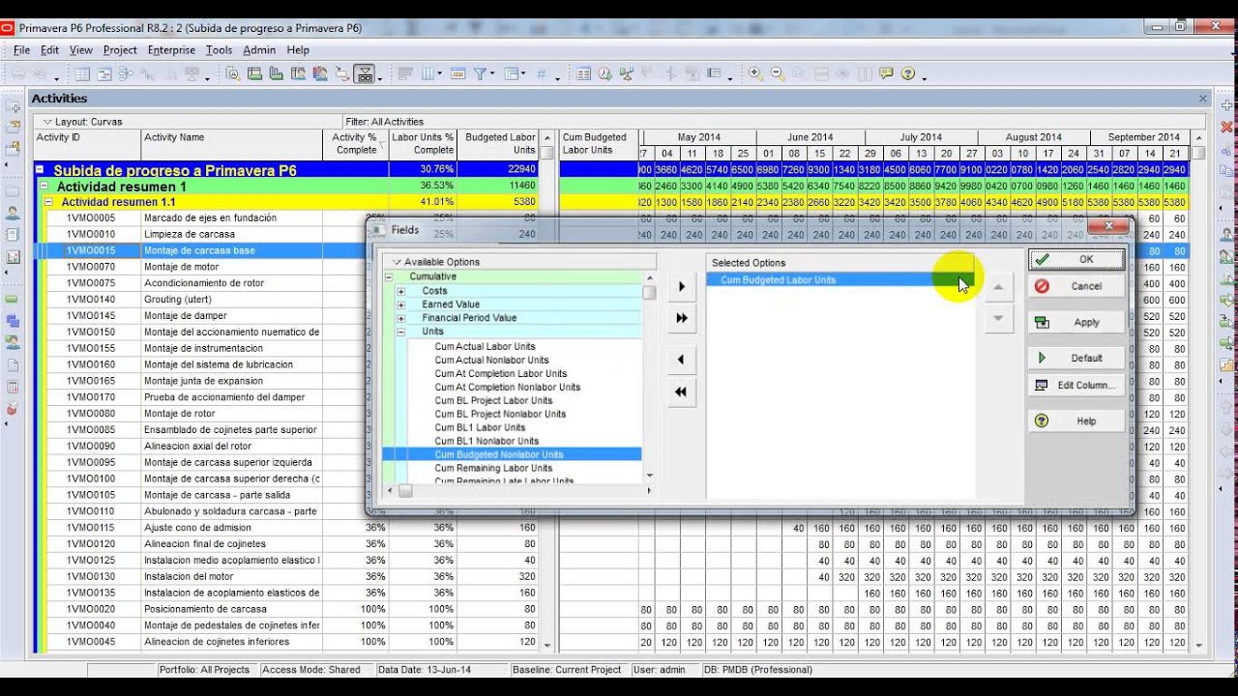Click the Help question mark toolbar icon
This screenshot has width=1238, height=696.
pyautogui.click(x=907, y=74)
